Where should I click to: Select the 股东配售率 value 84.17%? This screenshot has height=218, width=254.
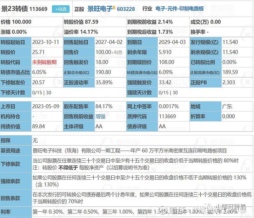coord(104,106)
